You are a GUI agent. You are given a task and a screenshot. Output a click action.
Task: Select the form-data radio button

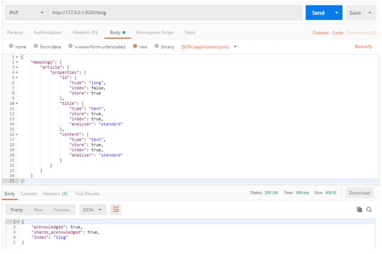[36, 46]
